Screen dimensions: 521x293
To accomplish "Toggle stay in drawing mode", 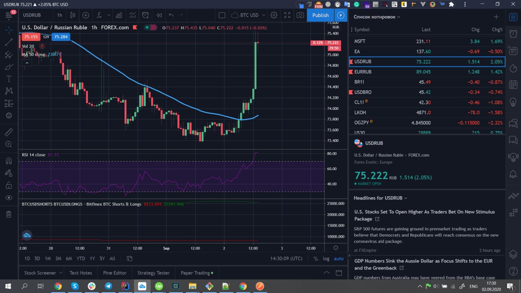I will [x=9, y=173].
